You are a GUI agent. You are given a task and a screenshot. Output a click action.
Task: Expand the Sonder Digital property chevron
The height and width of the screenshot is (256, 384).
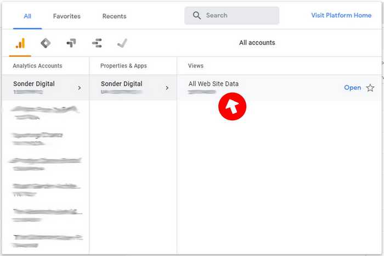pyautogui.click(x=167, y=88)
